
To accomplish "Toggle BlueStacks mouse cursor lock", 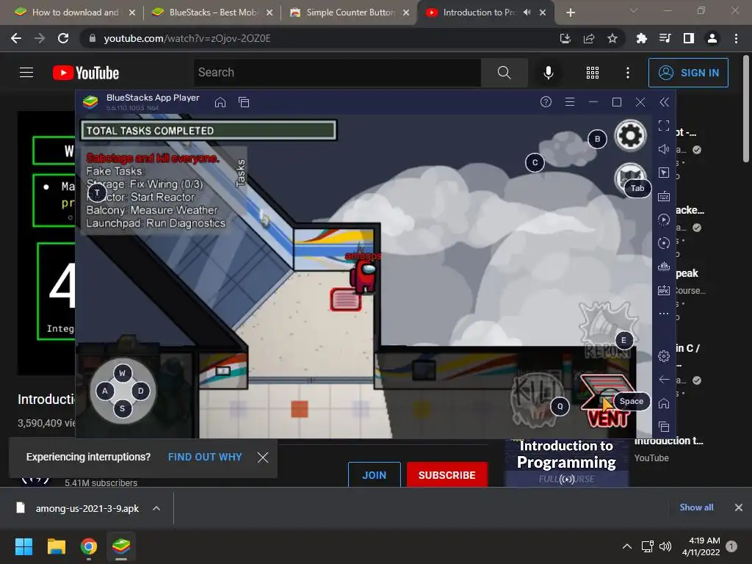I will pyautogui.click(x=664, y=173).
